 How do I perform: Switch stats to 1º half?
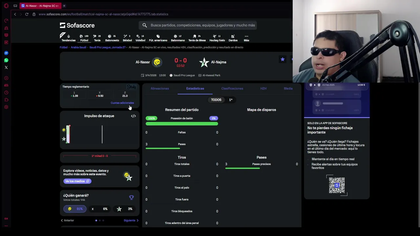pos(231,100)
